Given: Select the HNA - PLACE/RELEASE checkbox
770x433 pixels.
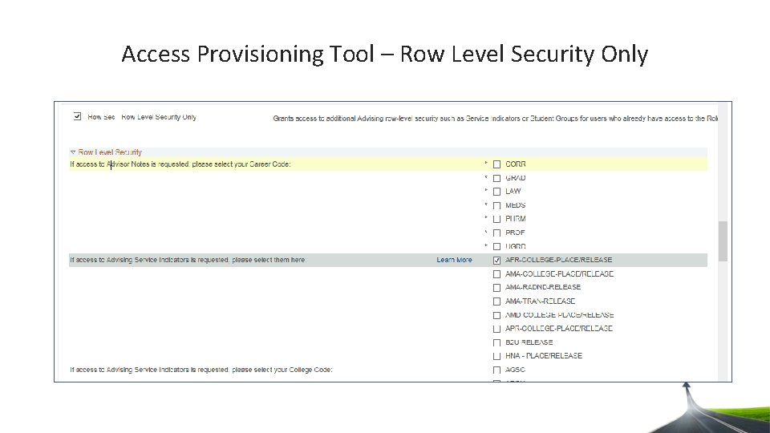Looking at the screenshot, I should pos(497,356).
